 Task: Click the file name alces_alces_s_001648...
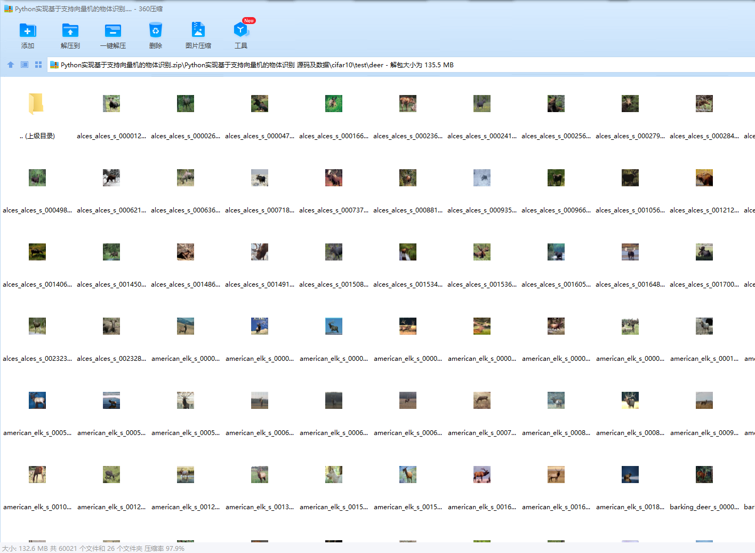pos(630,285)
